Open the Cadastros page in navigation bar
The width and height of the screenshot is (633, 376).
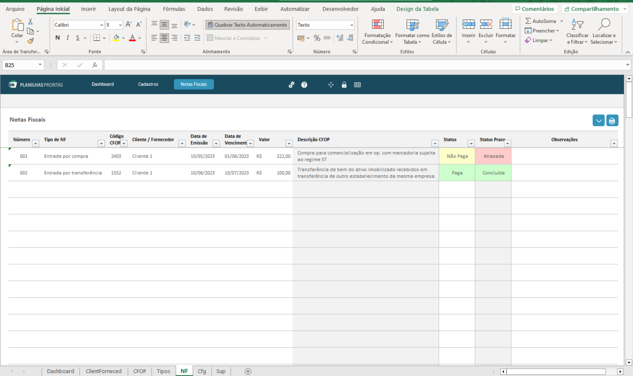coord(148,84)
